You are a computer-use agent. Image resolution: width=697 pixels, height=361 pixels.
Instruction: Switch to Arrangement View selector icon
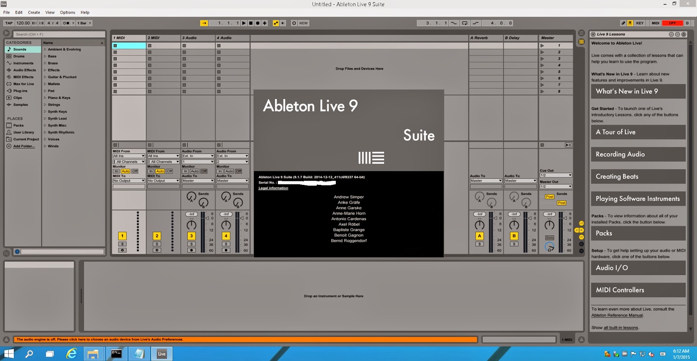582,33
